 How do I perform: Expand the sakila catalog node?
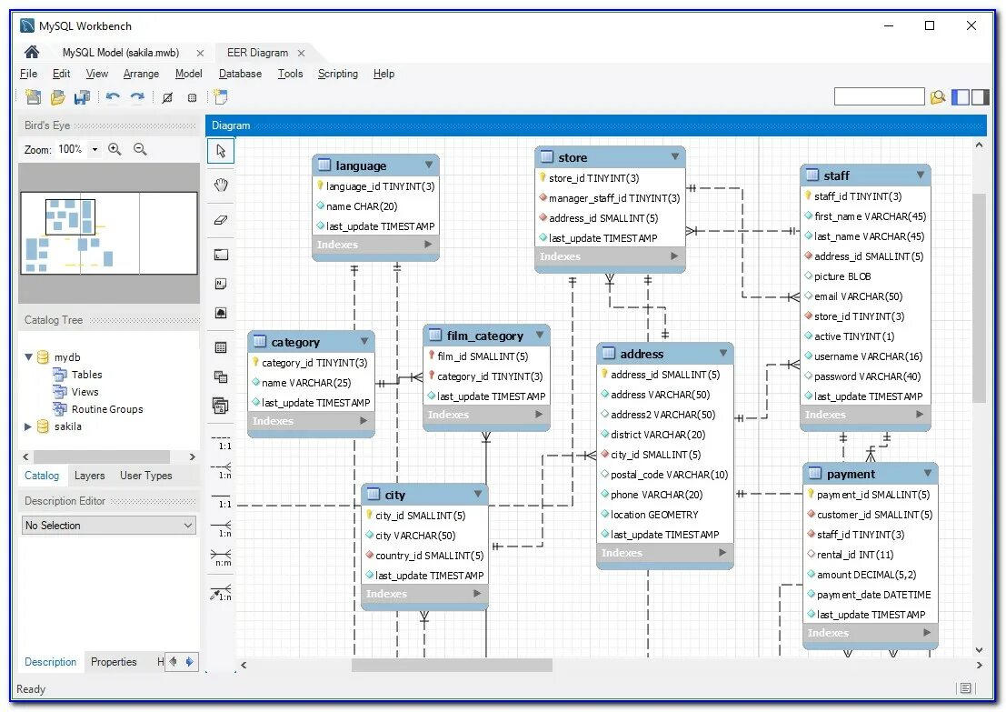point(28,426)
